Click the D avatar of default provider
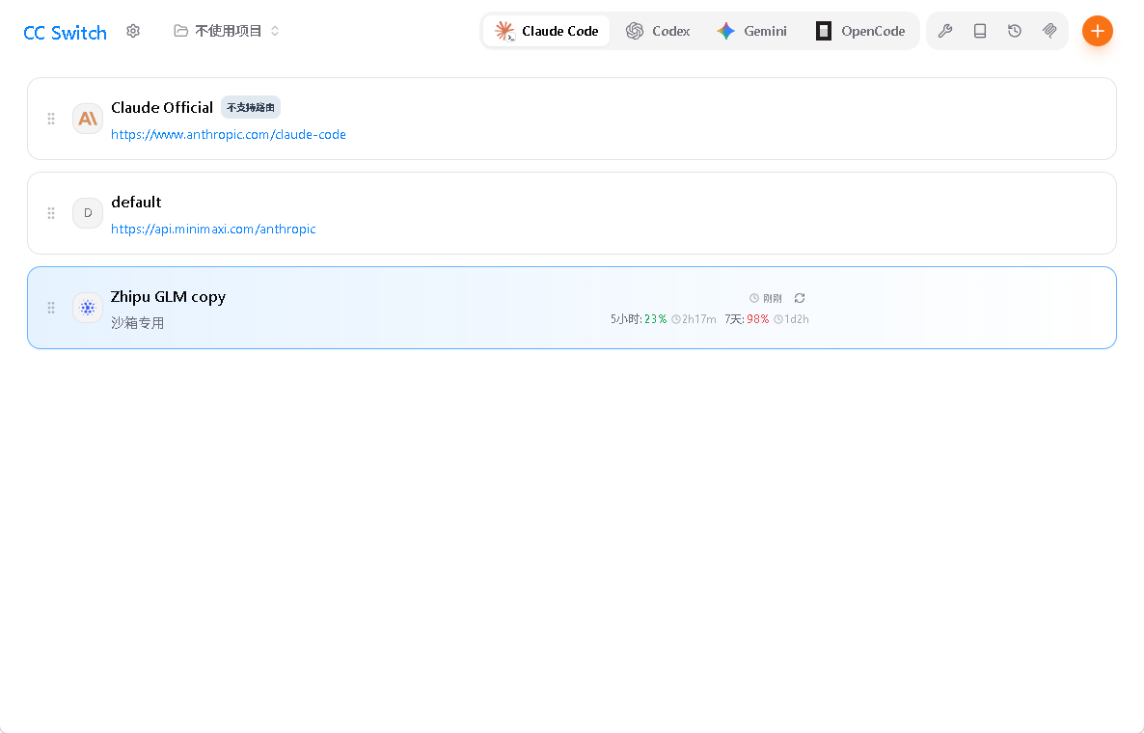Screen dimensions: 1144x733 [x=88, y=213]
